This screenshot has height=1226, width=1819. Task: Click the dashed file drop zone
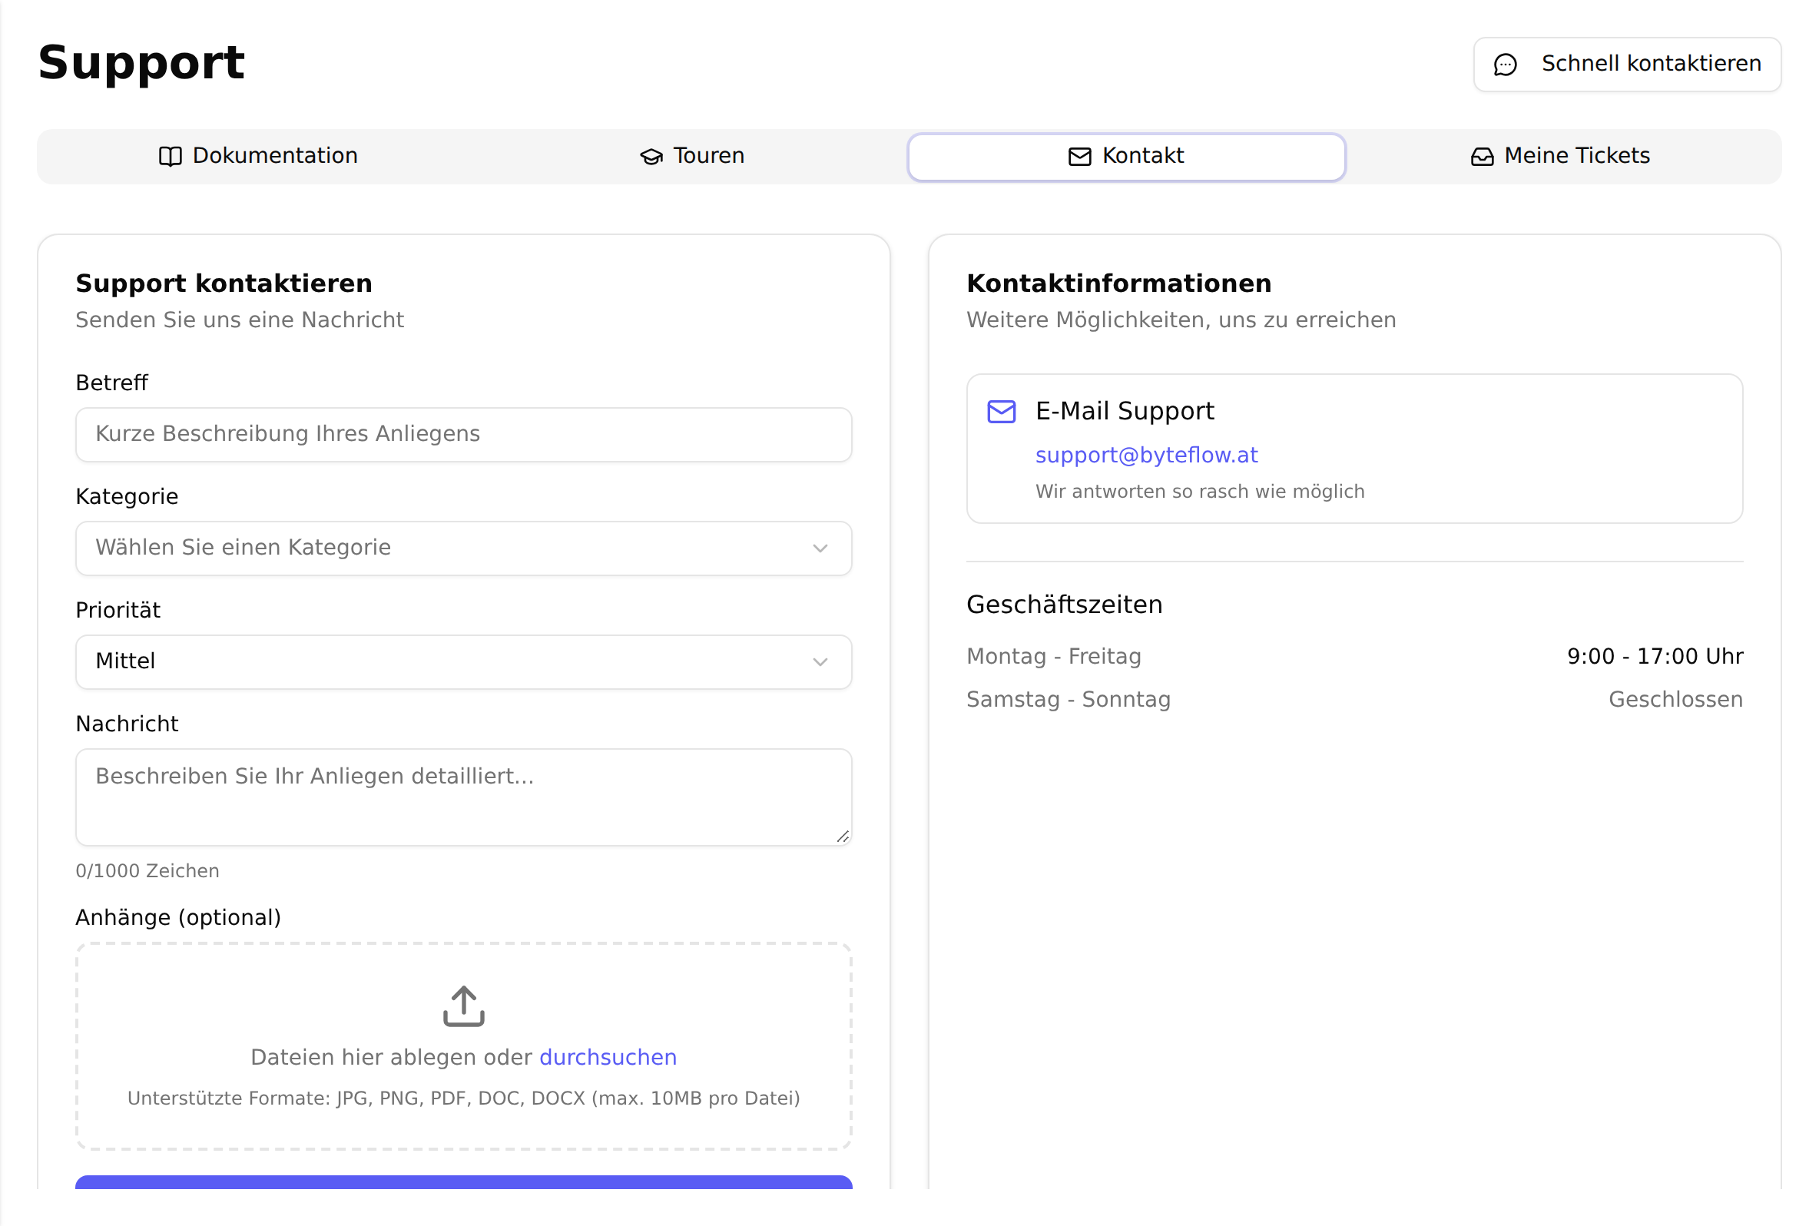pyautogui.click(x=463, y=1046)
